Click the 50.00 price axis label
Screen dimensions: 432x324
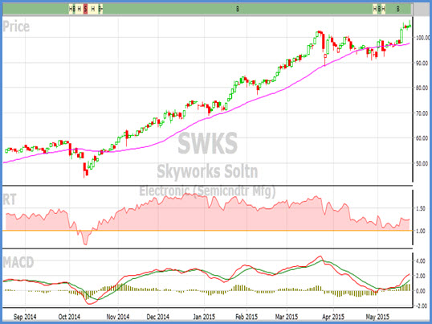click(x=422, y=163)
